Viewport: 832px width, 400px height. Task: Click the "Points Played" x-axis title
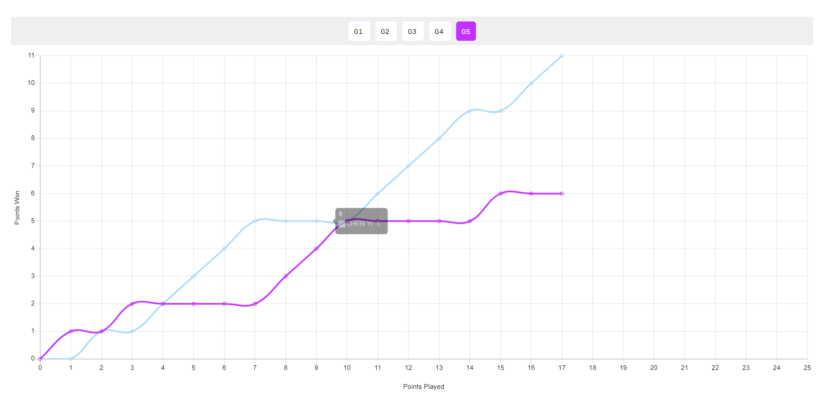pyautogui.click(x=424, y=387)
